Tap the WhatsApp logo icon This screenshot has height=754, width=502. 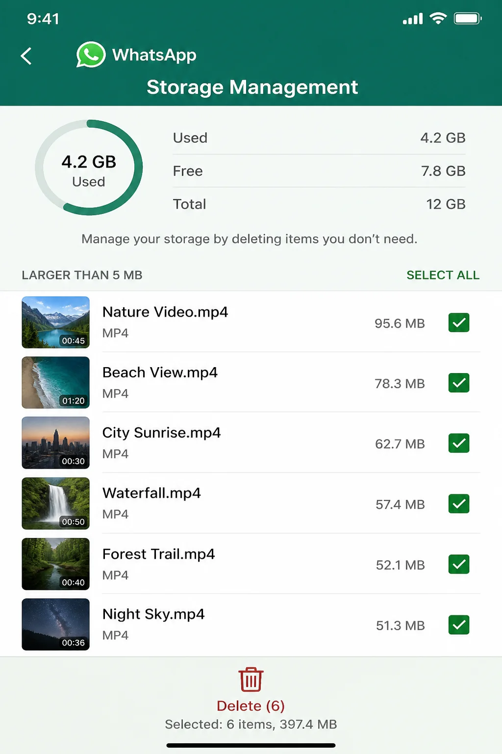(x=91, y=54)
